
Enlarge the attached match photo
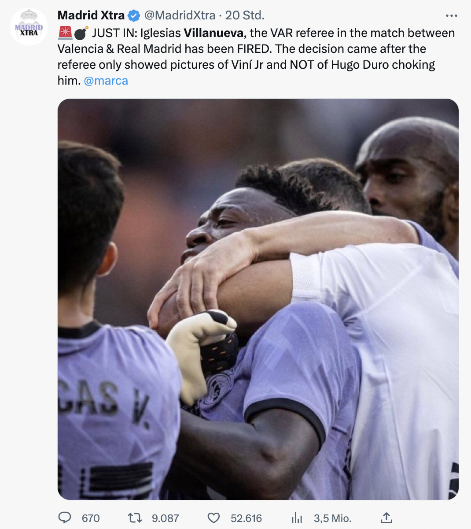click(x=258, y=299)
